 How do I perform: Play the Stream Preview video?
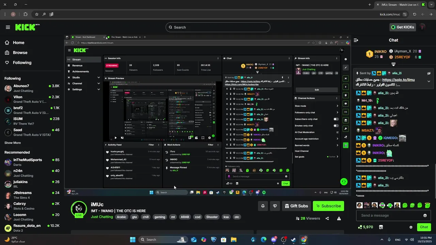coord(115,138)
